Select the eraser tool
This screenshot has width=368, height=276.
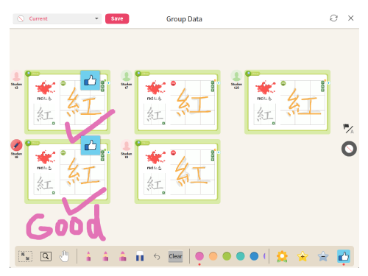140,256
